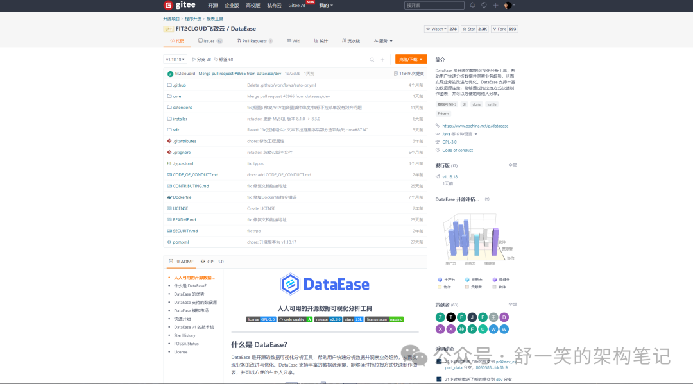Image resolution: width=693 pixels, height=384 pixels.
Task: Jump to 什么是 DataEase? in README outline
Action: click(x=190, y=285)
